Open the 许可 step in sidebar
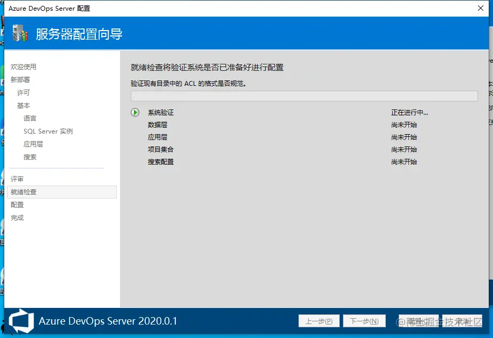The width and height of the screenshot is (493, 338). coord(24,92)
